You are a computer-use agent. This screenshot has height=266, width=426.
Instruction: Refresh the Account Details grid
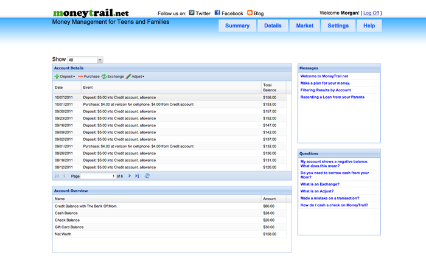click(x=147, y=176)
